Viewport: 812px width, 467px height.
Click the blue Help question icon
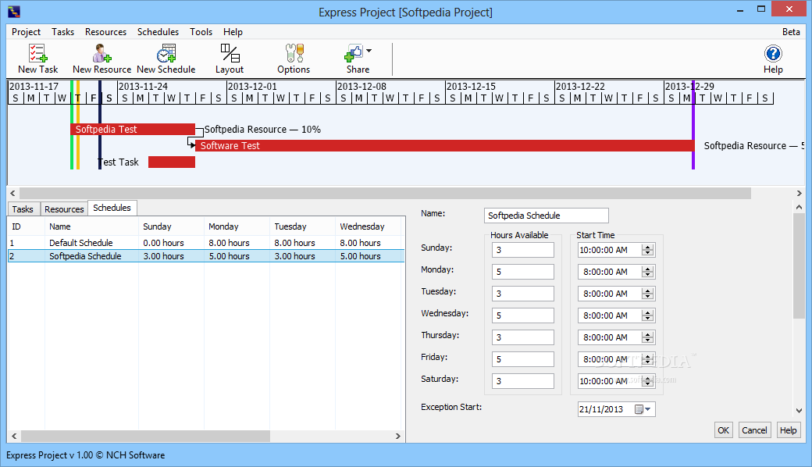click(773, 53)
